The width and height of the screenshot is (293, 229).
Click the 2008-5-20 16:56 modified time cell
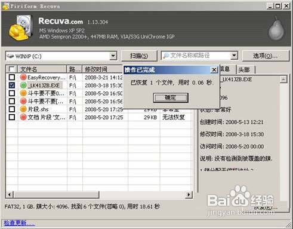point(104,101)
